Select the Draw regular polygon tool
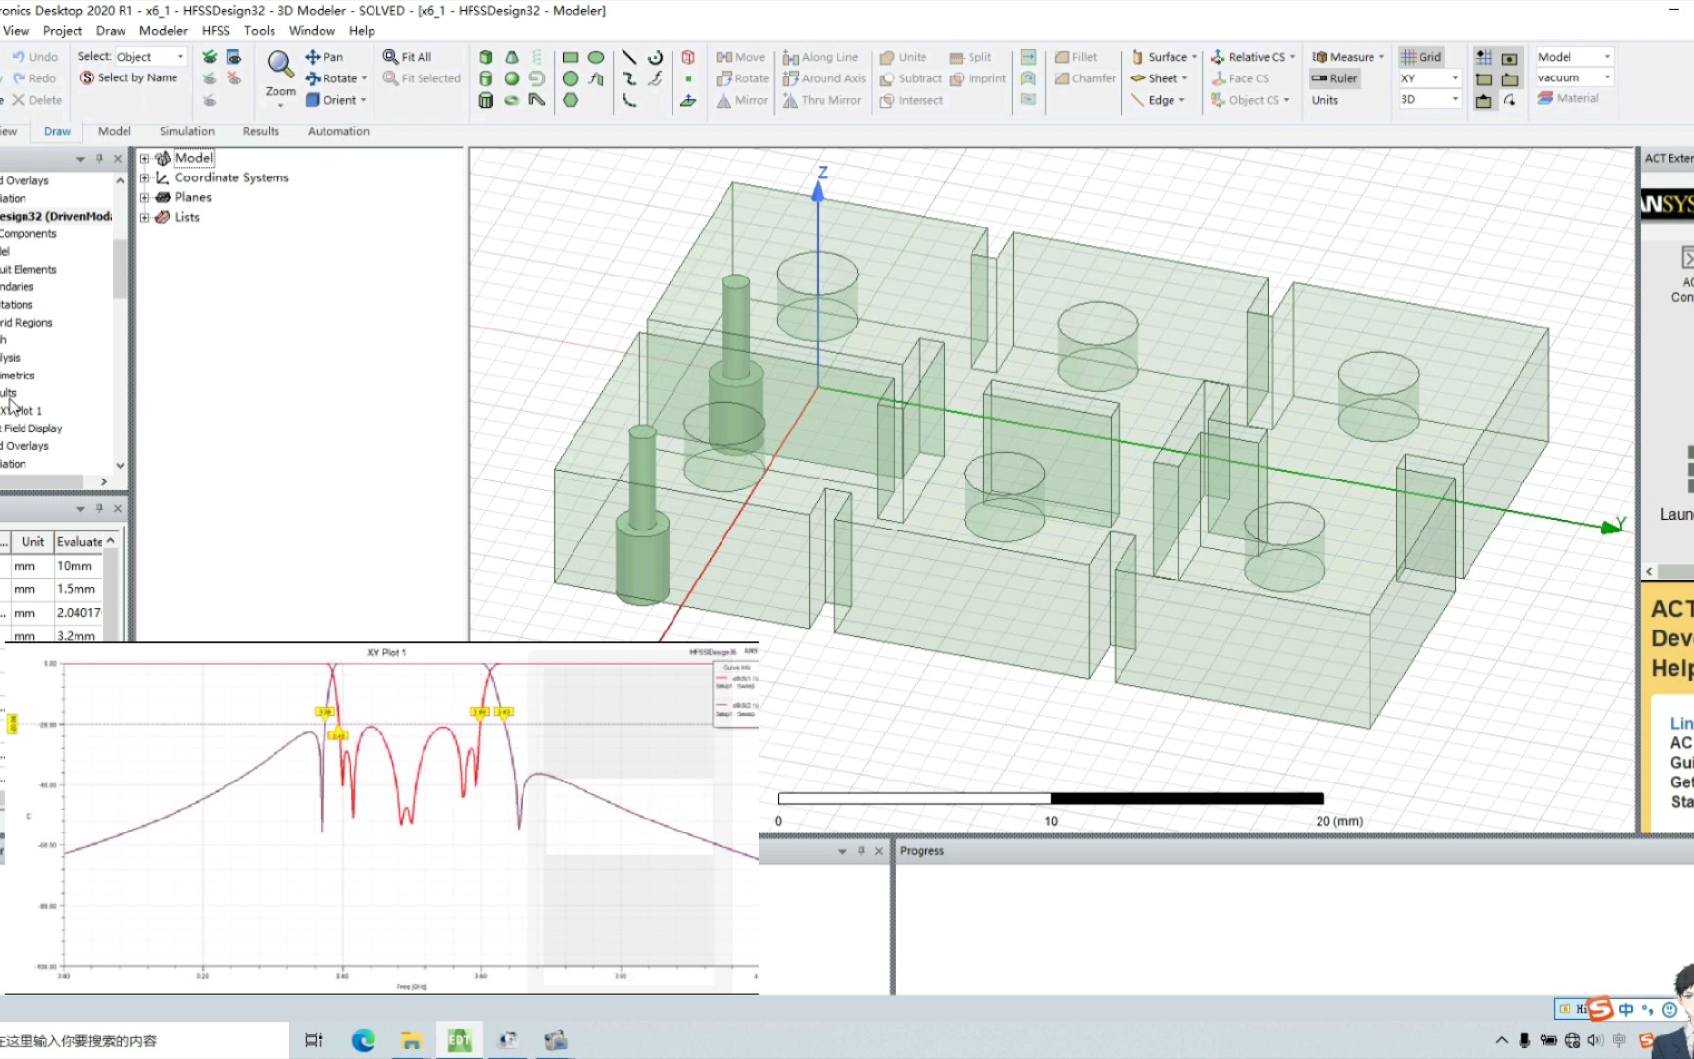The width and height of the screenshot is (1694, 1059). click(x=571, y=100)
